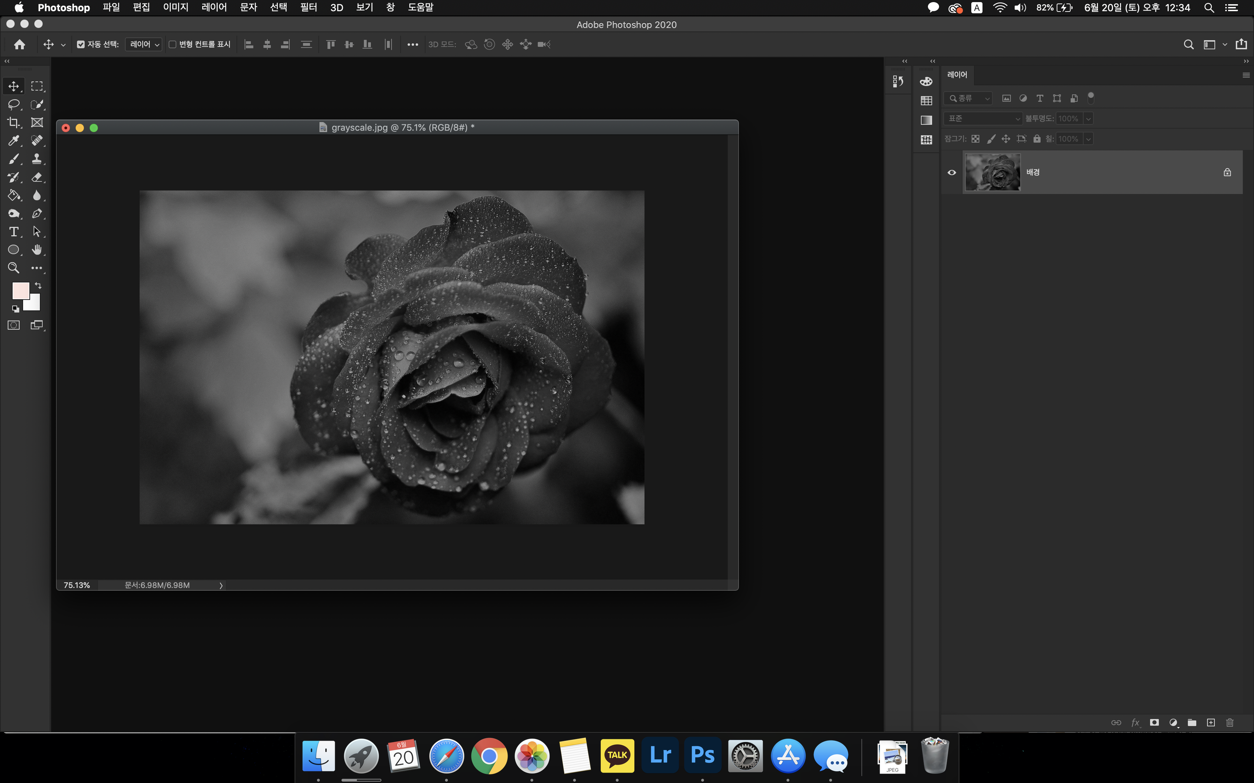Hide the 배경 layer with the eye icon
Screen dimensions: 1254x783
pos(952,172)
